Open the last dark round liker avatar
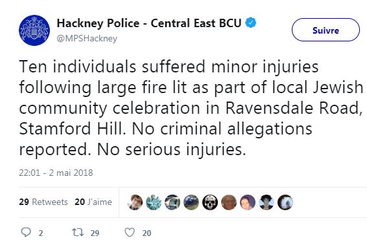 coord(285,202)
